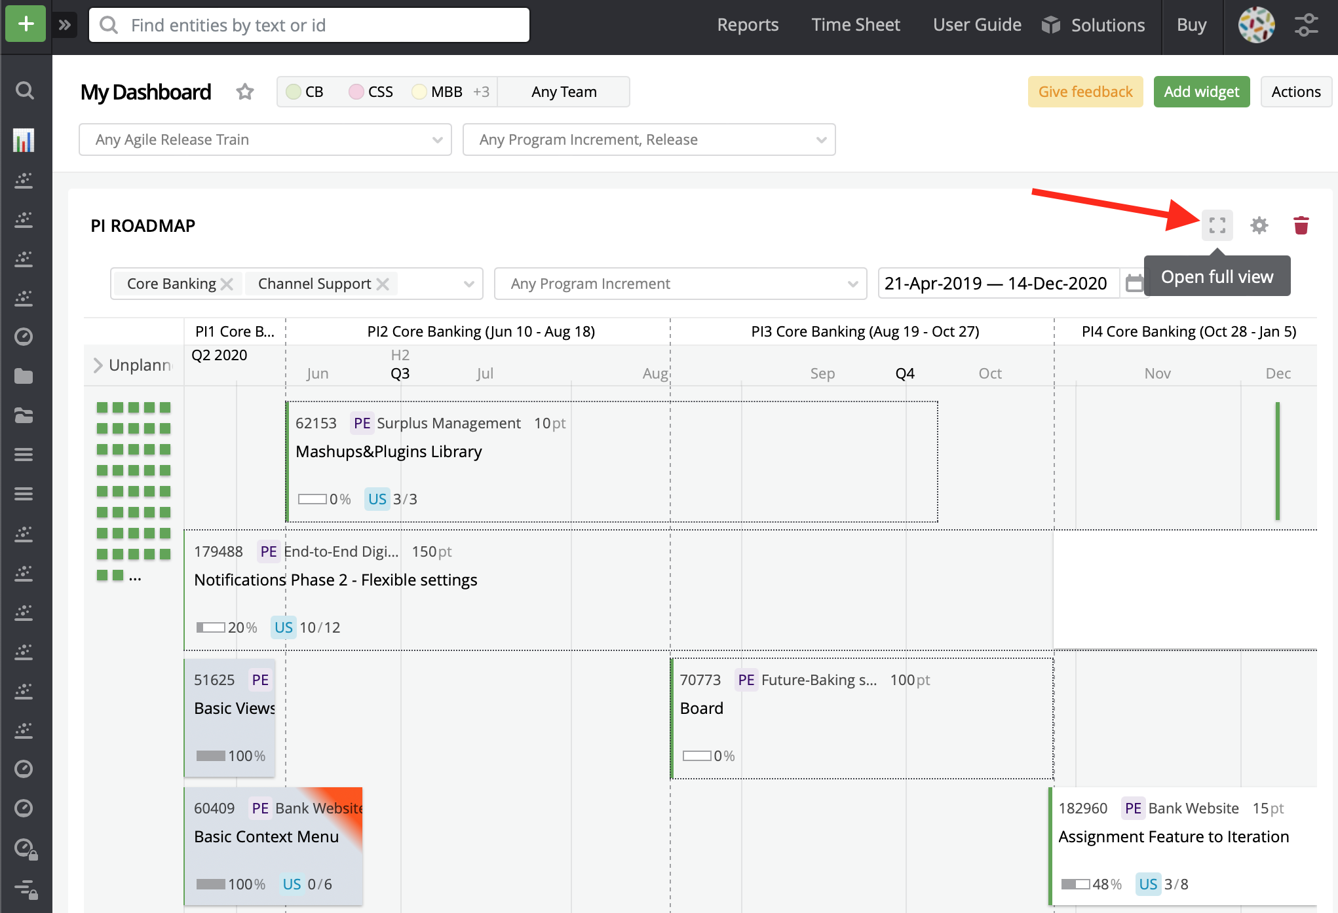This screenshot has width=1338, height=913.
Task: Click the Find entities search field
Action: pos(309,25)
